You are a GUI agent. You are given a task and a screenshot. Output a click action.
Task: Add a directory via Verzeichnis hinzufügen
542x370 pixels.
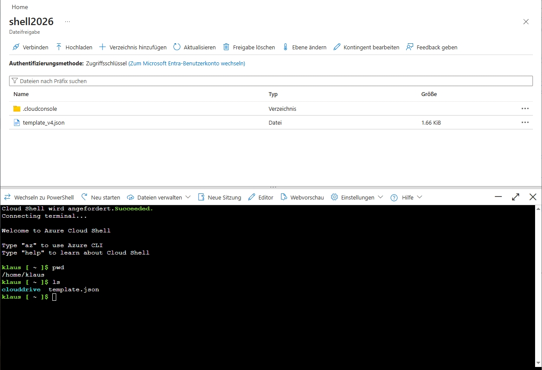(x=133, y=47)
